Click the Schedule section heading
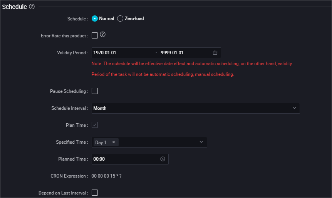Screen dimensions: 332x198 [x=14, y=7]
